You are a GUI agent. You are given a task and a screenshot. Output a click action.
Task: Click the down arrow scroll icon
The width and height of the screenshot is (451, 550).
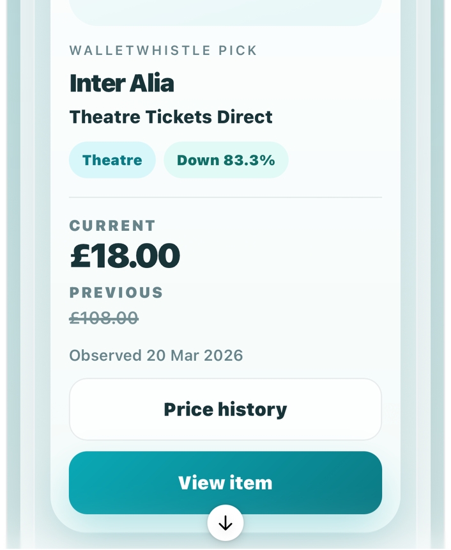click(x=225, y=523)
